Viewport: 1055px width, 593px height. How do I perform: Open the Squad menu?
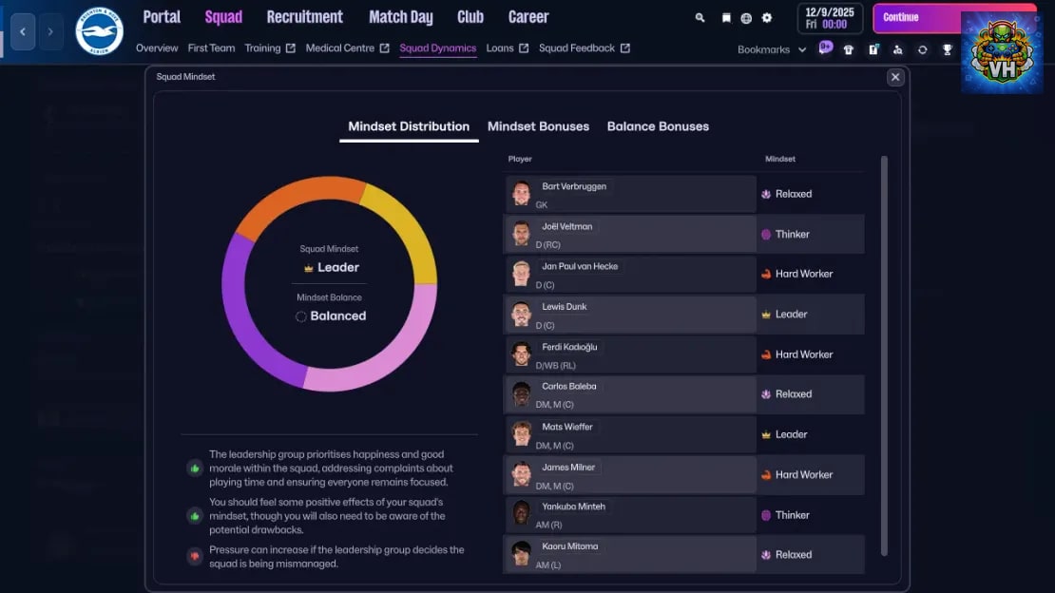[x=223, y=17]
